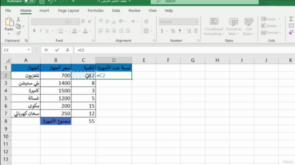Open Cell Styles dropdown
The height and width of the screenshot is (165, 295).
coord(248,27)
